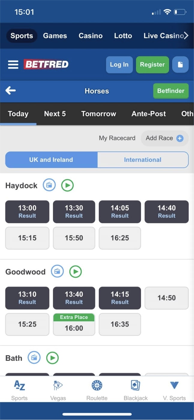The image size is (194, 420).
Task: Click the Log In button
Action: click(x=119, y=64)
